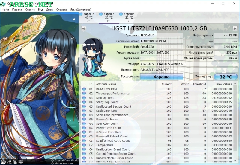
Task: Click the status orb of Throughput Performance
Action: point(84,94)
